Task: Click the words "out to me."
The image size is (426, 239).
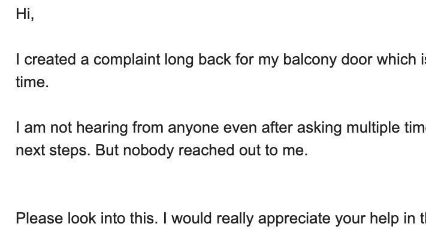Action: pos(273,151)
